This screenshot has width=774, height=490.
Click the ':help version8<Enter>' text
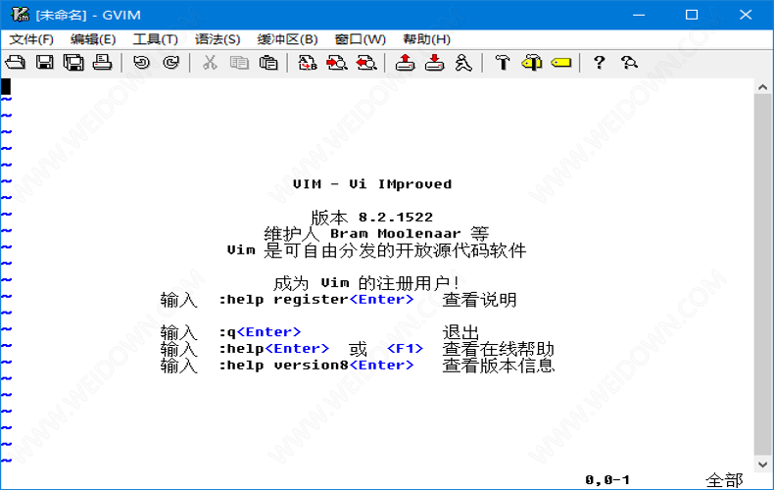(315, 365)
